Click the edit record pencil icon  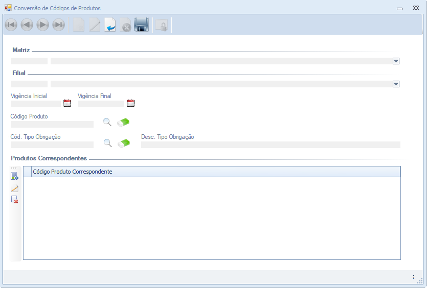(x=95, y=25)
